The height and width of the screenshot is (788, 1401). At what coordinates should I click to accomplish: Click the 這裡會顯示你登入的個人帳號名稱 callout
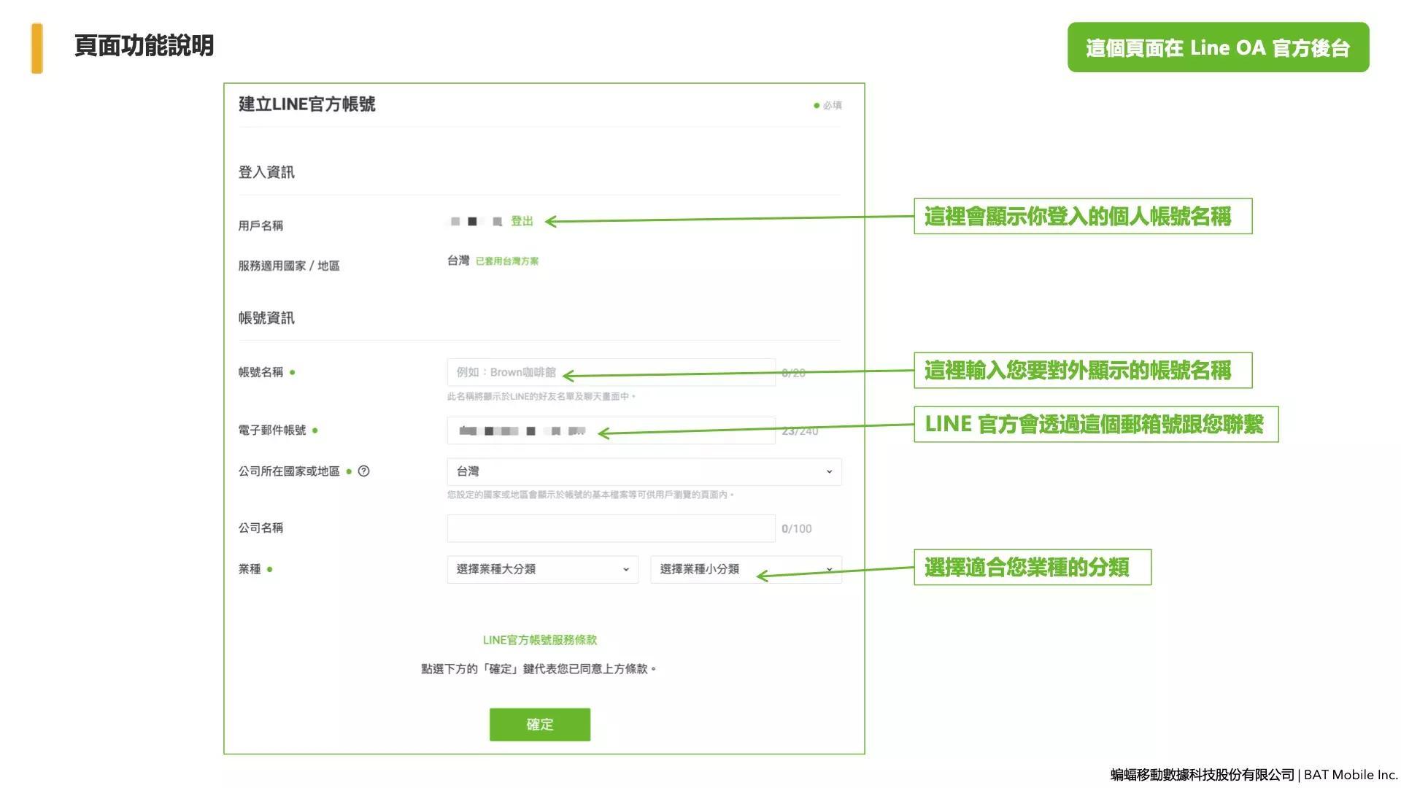pos(1082,216)
